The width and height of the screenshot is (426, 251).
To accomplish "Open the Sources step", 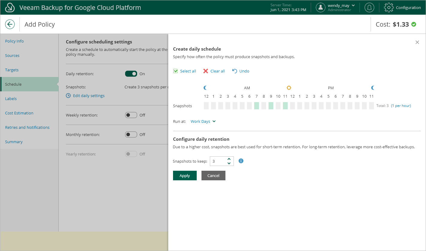I will click(29, 55).
